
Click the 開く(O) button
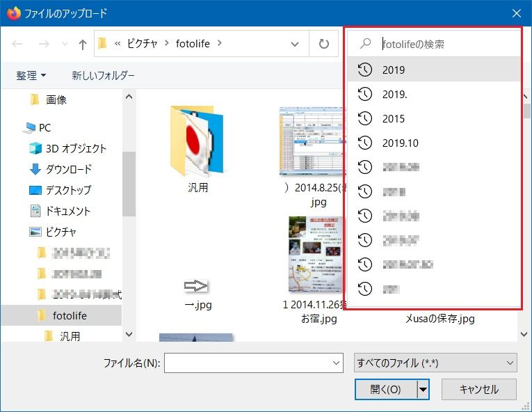386,389
